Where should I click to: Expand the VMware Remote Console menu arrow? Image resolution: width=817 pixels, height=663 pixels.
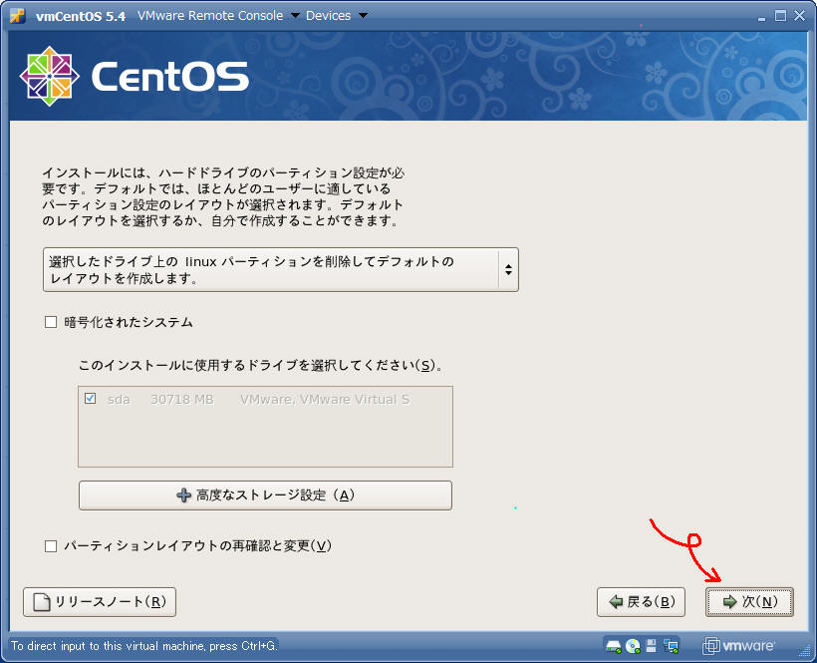pyautogui.click(x=293, y=16)
